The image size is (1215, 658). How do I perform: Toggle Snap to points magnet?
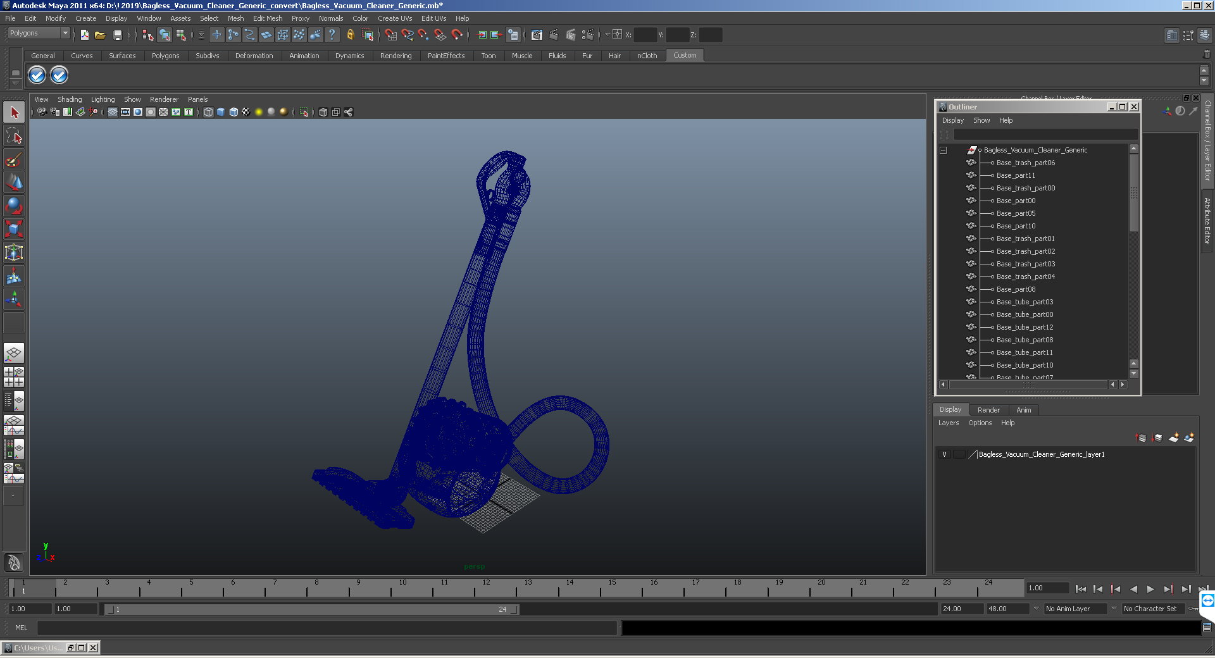click(x=423, y=35)
